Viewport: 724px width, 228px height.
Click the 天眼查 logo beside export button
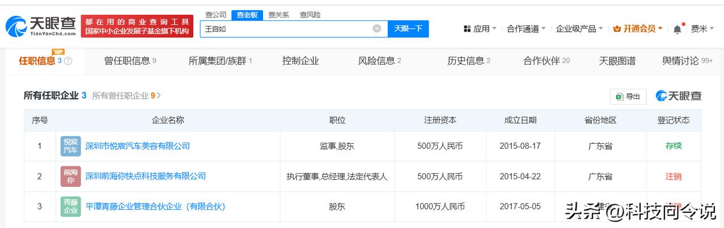point(679,96)
